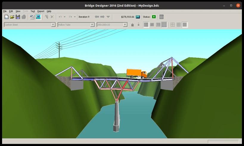244x146 pixels.
Task: Go back one design iteration
Action: point(97,17)
